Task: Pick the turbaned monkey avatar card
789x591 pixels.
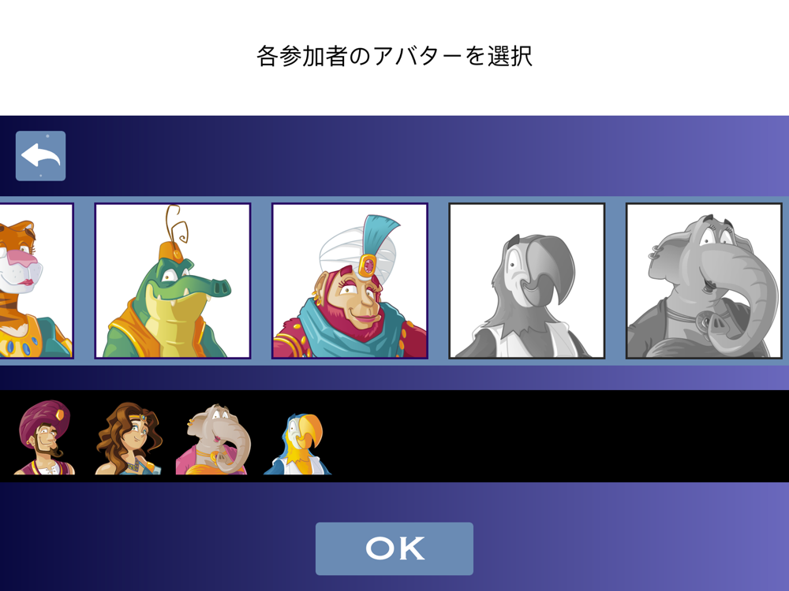Action: (x=350, y=281)
